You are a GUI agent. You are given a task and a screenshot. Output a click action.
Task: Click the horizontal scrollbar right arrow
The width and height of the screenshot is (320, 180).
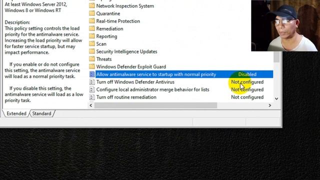click(270, 105)
